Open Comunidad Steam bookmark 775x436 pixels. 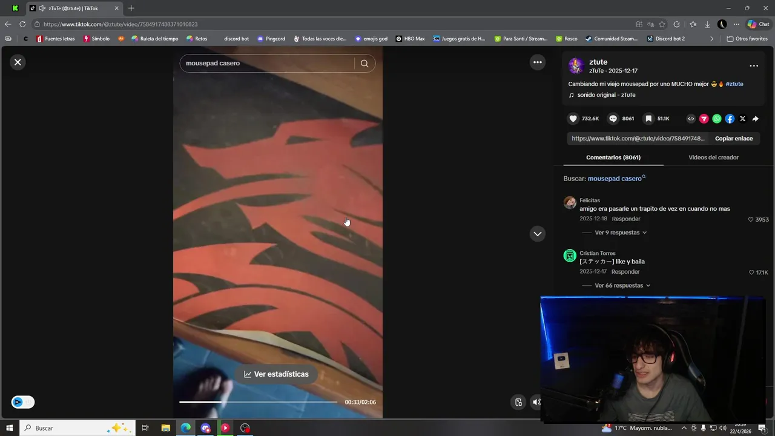click(x=611, y=39)
